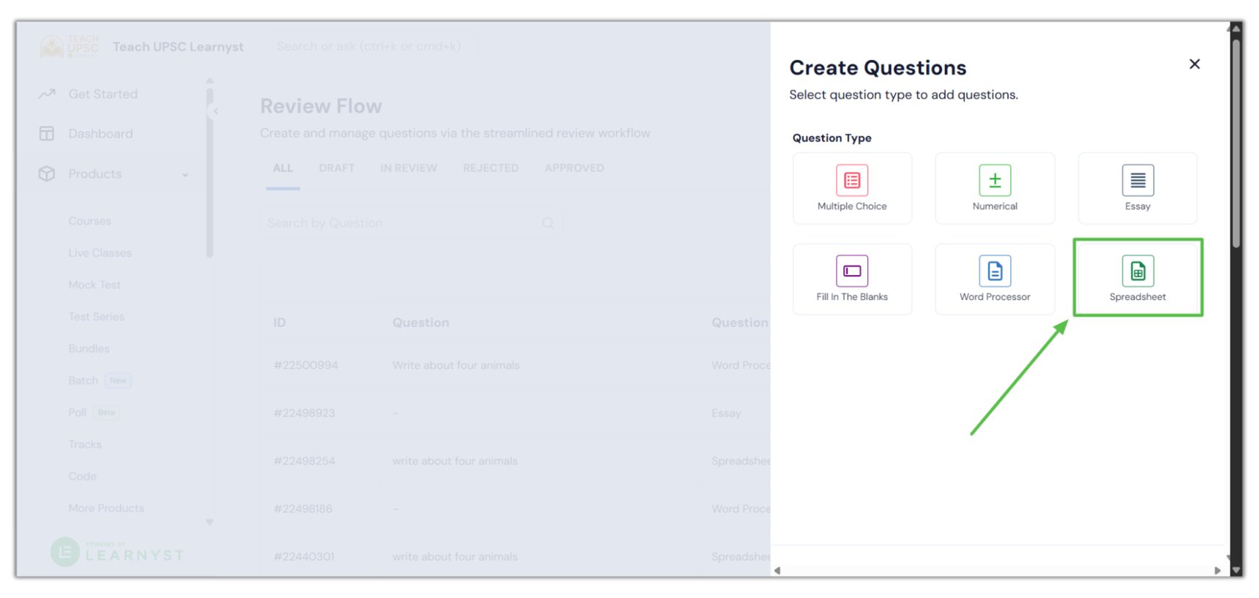Select the Multiple Choice question type
Viewport: 1259px width, 598px height.
pos(852,188)
